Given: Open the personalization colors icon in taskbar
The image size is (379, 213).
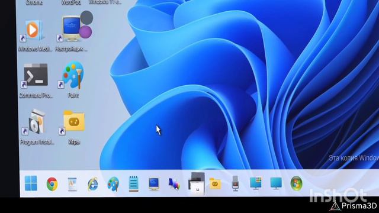Looking at the screenshot, I should pyautogui.click(x=174, y=184).
